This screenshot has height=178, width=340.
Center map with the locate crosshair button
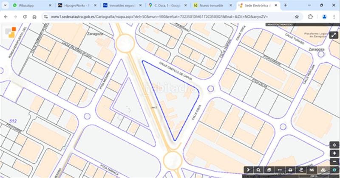(x=334, y=145)
